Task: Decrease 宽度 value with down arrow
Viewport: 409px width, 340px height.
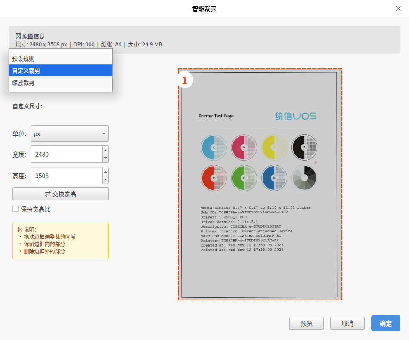Action: tap(105, 158)
